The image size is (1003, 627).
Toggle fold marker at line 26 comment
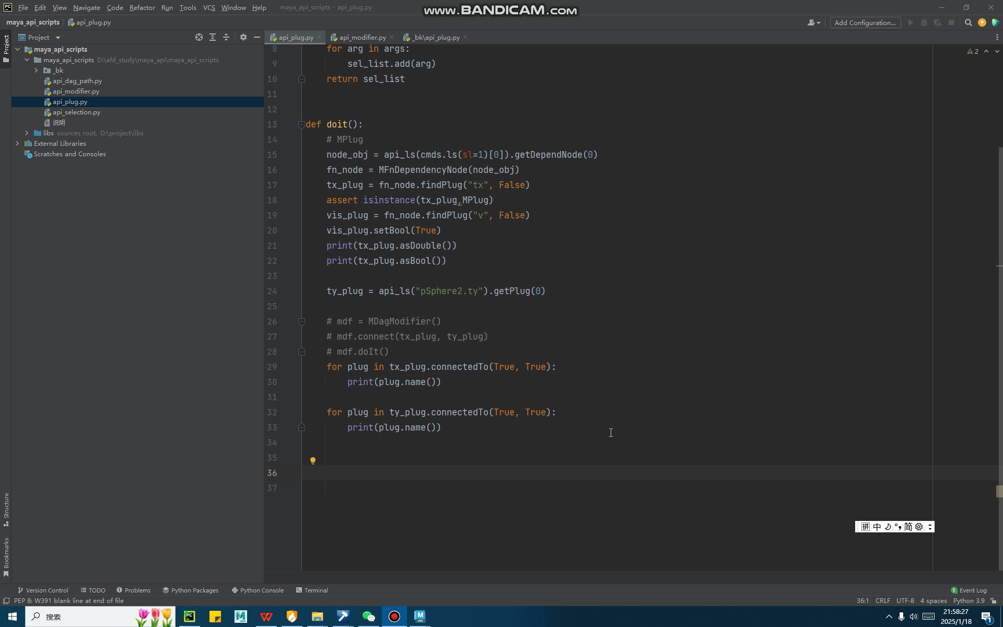tap(301, 321)
